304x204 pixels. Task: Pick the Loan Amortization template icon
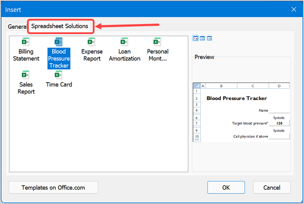click(125, 42)
